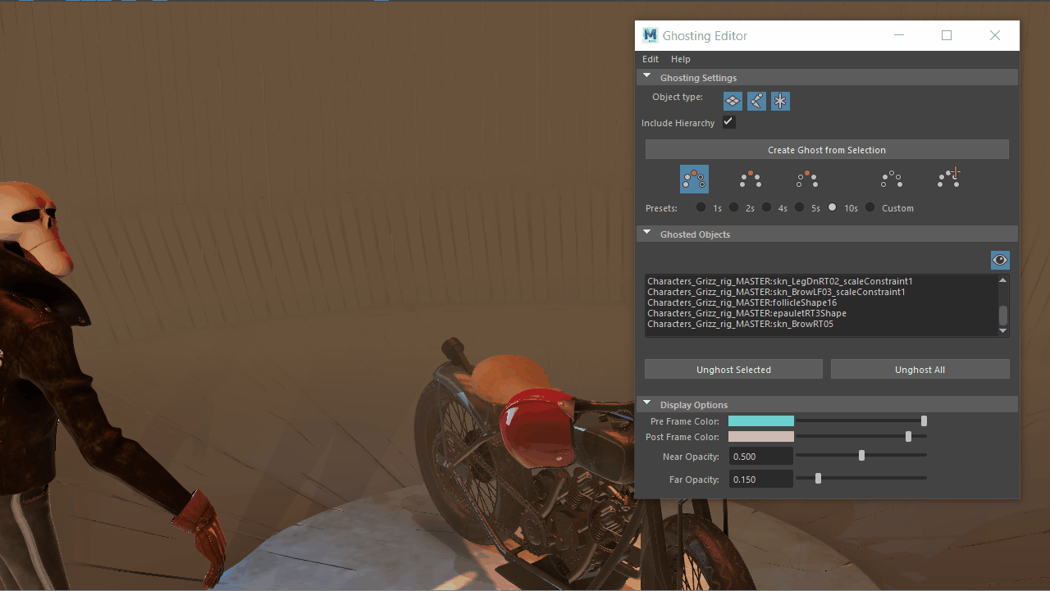Toggle the eye visibility icon above the objects list
Screen dimensions: 1050x591
click(x=1000, y=260)
